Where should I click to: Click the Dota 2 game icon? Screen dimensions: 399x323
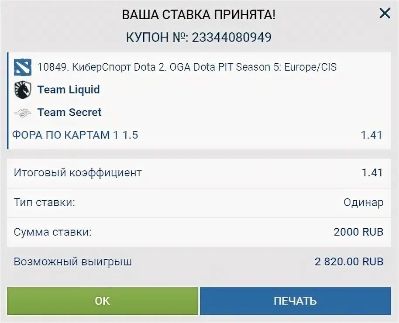pyautogui.click(x=23, y=67)
